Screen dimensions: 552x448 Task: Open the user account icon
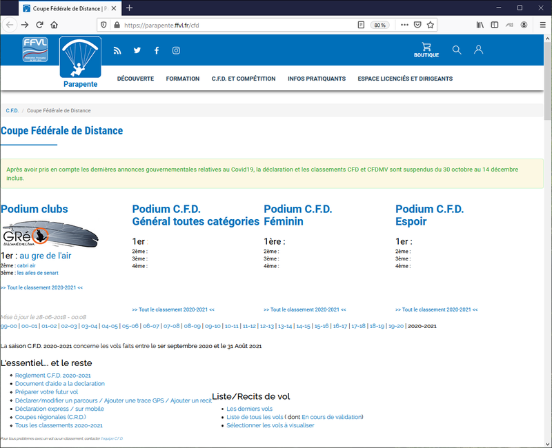[x=478, y=50]
